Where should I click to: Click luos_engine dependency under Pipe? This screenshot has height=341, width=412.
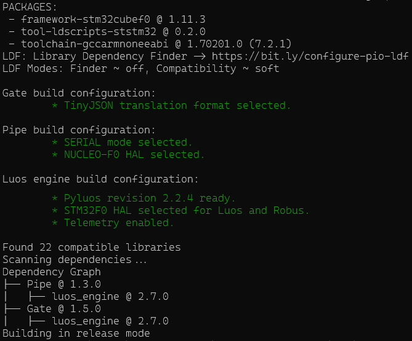point(110,296)
